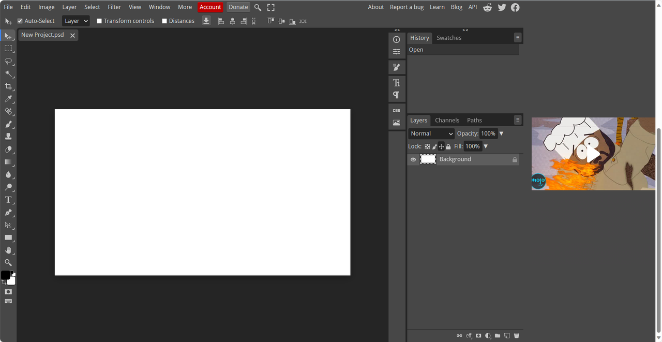Select the Hand tool

coord(8,250)
